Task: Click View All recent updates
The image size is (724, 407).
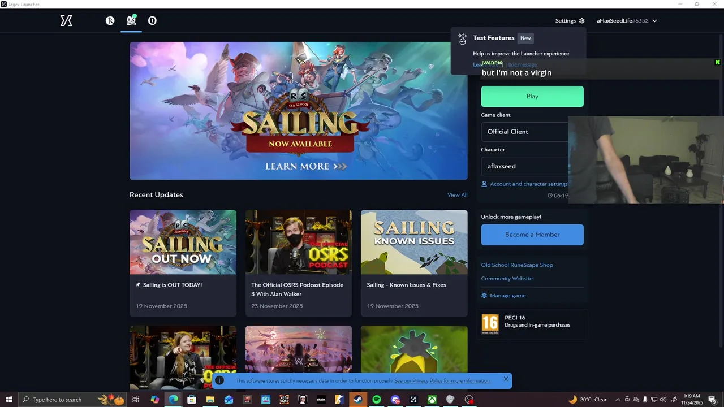Action: coord(457,195)
